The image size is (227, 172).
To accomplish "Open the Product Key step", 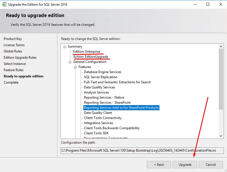I will [x=13, y=39].
